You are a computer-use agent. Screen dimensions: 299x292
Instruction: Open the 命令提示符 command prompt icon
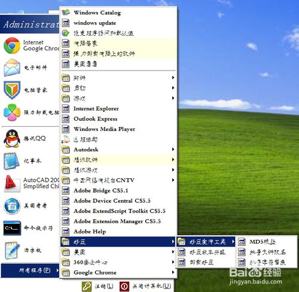pyautogui.click(x=12, y=228)
